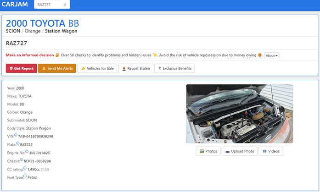Screen dimensions: 320x192
Task: Click the picture icon on Photos button
Action: [x=202, y=151]
